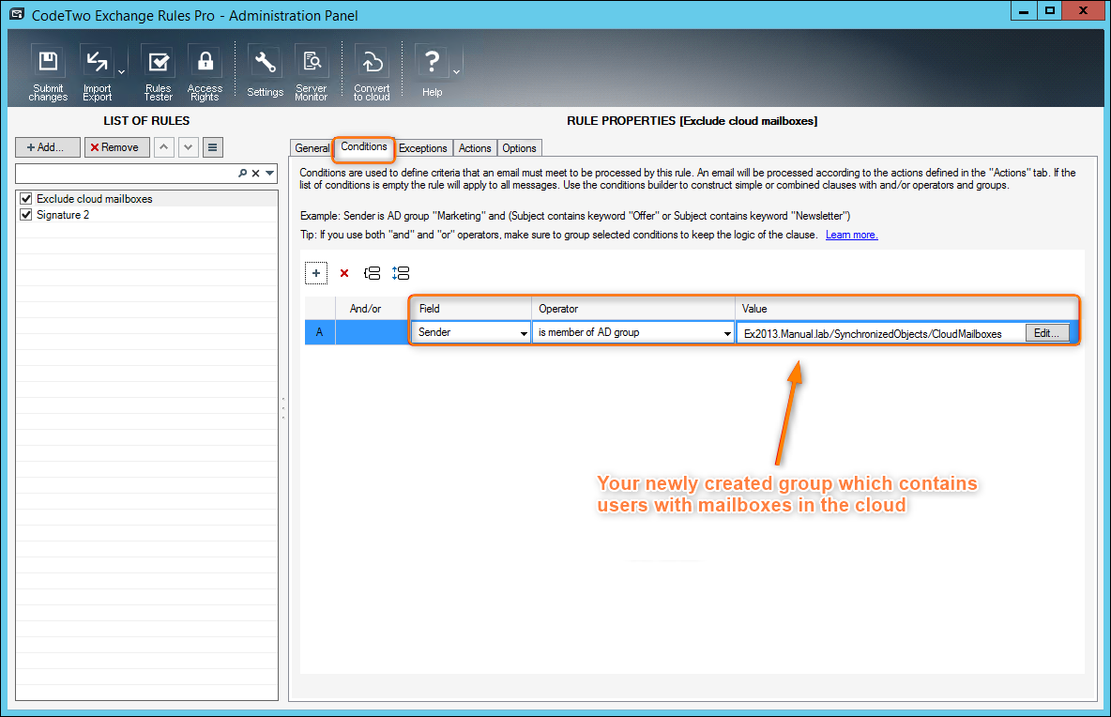
Task: Switch to the Exceptions tab
Action: (x=423, y=148)
